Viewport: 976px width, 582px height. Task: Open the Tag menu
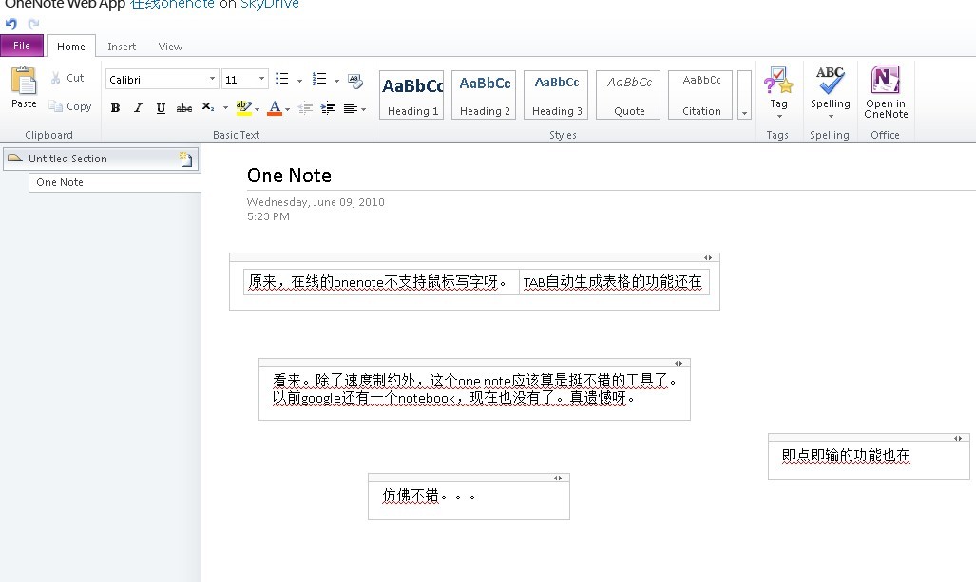(778, 92)
